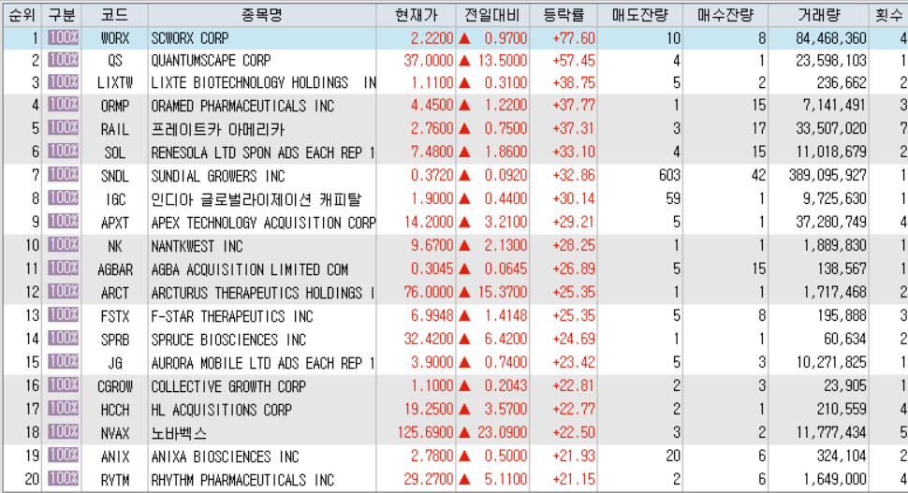The height and width of the screenshot is (493, 908).
Task: Click the red up-arrow in the WORX row
Action: coord(464,38)
